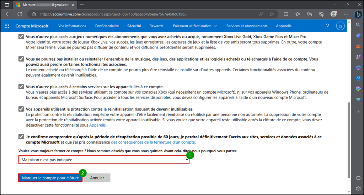Image resolution: width=364 pixels, height=195 pixels.
Task: Open sidebar settings gear
Action: [x=358, y=189]
